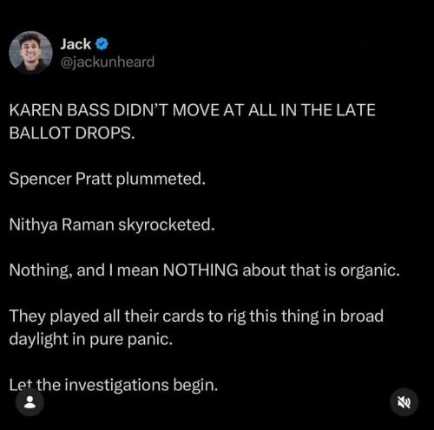
Task: Click the word skyrocketed in the post
Action: click(x=167, y=225)
